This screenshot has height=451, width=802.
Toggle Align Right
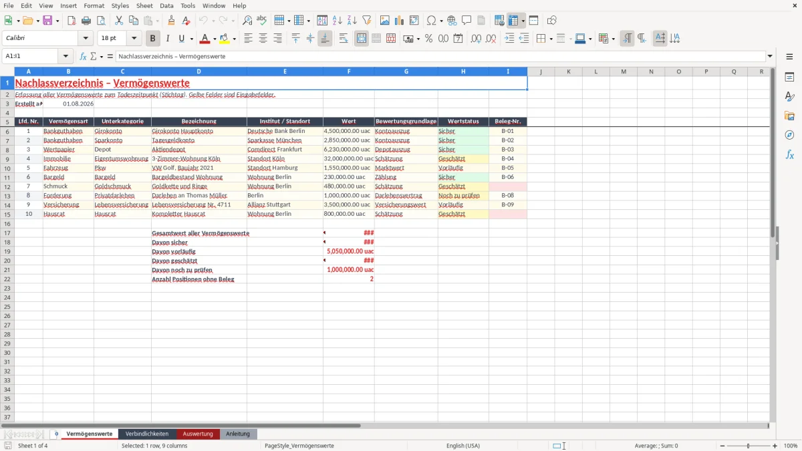click(278, 39)
